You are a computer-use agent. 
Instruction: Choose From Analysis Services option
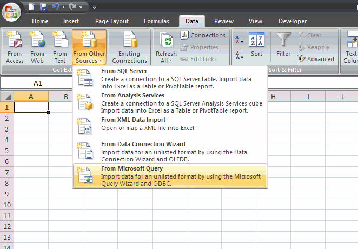[x=170, y=103]
